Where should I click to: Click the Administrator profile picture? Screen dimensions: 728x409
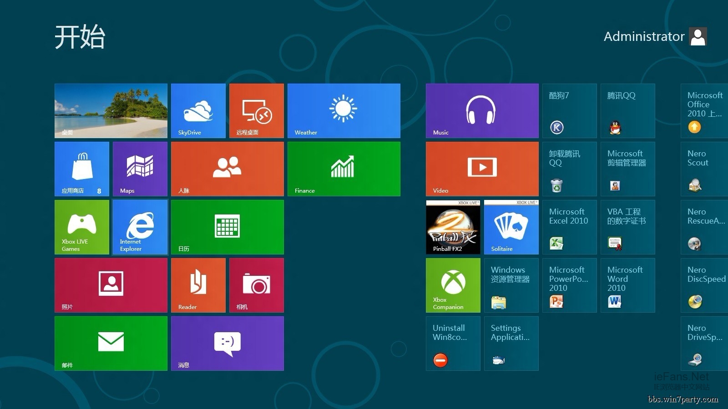pyautogui.click(x=698, y=36)
